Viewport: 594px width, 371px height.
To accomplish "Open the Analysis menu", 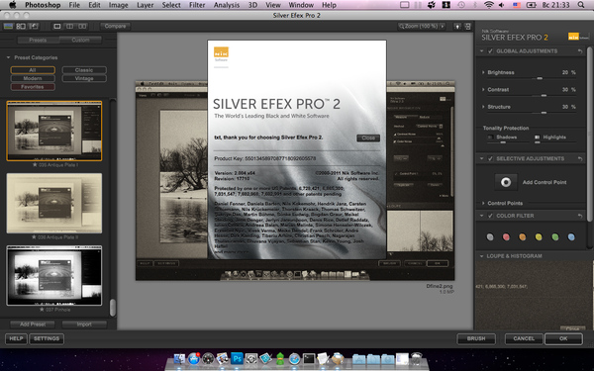I will (x=227, y=5).
